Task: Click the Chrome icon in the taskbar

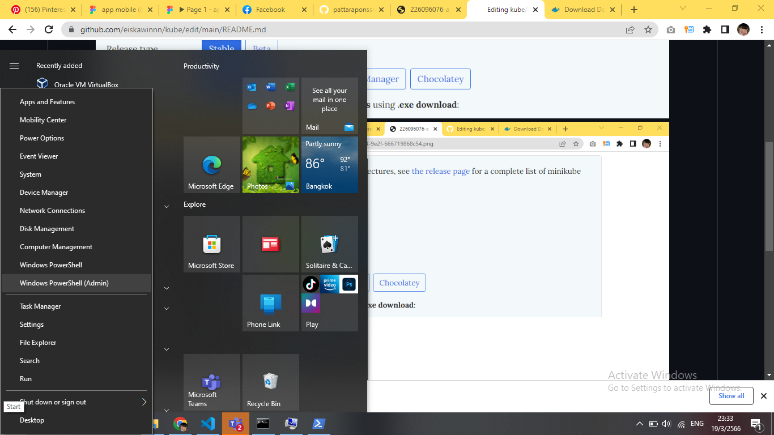Action: point(181,424)
